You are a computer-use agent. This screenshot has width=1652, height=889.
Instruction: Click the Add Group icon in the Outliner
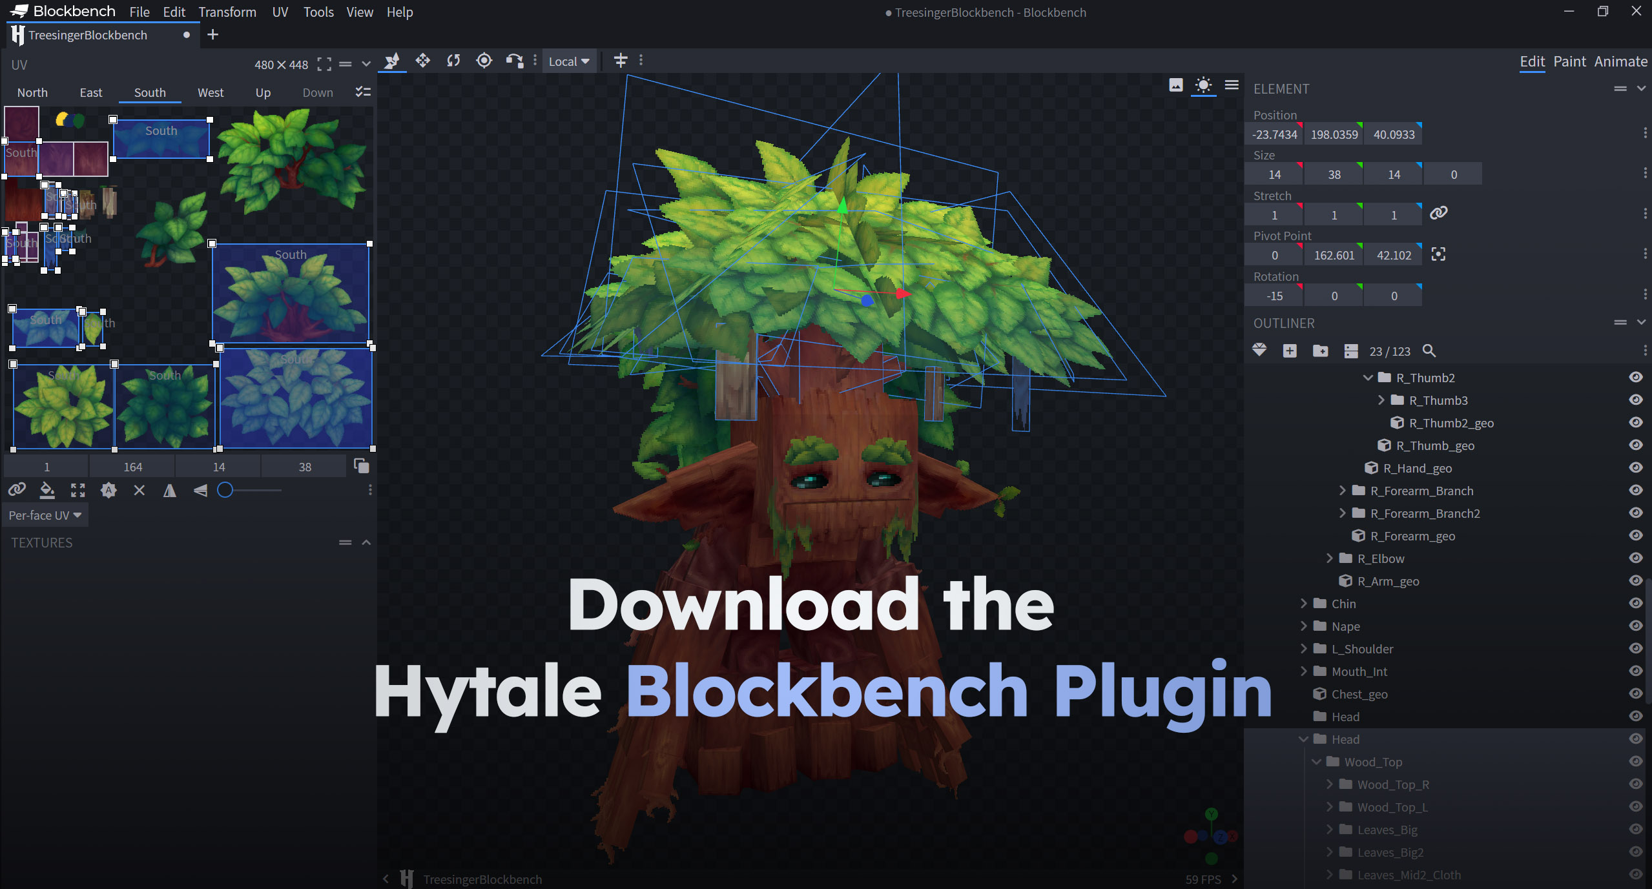pyautogui.click(x=1321, y=351)
